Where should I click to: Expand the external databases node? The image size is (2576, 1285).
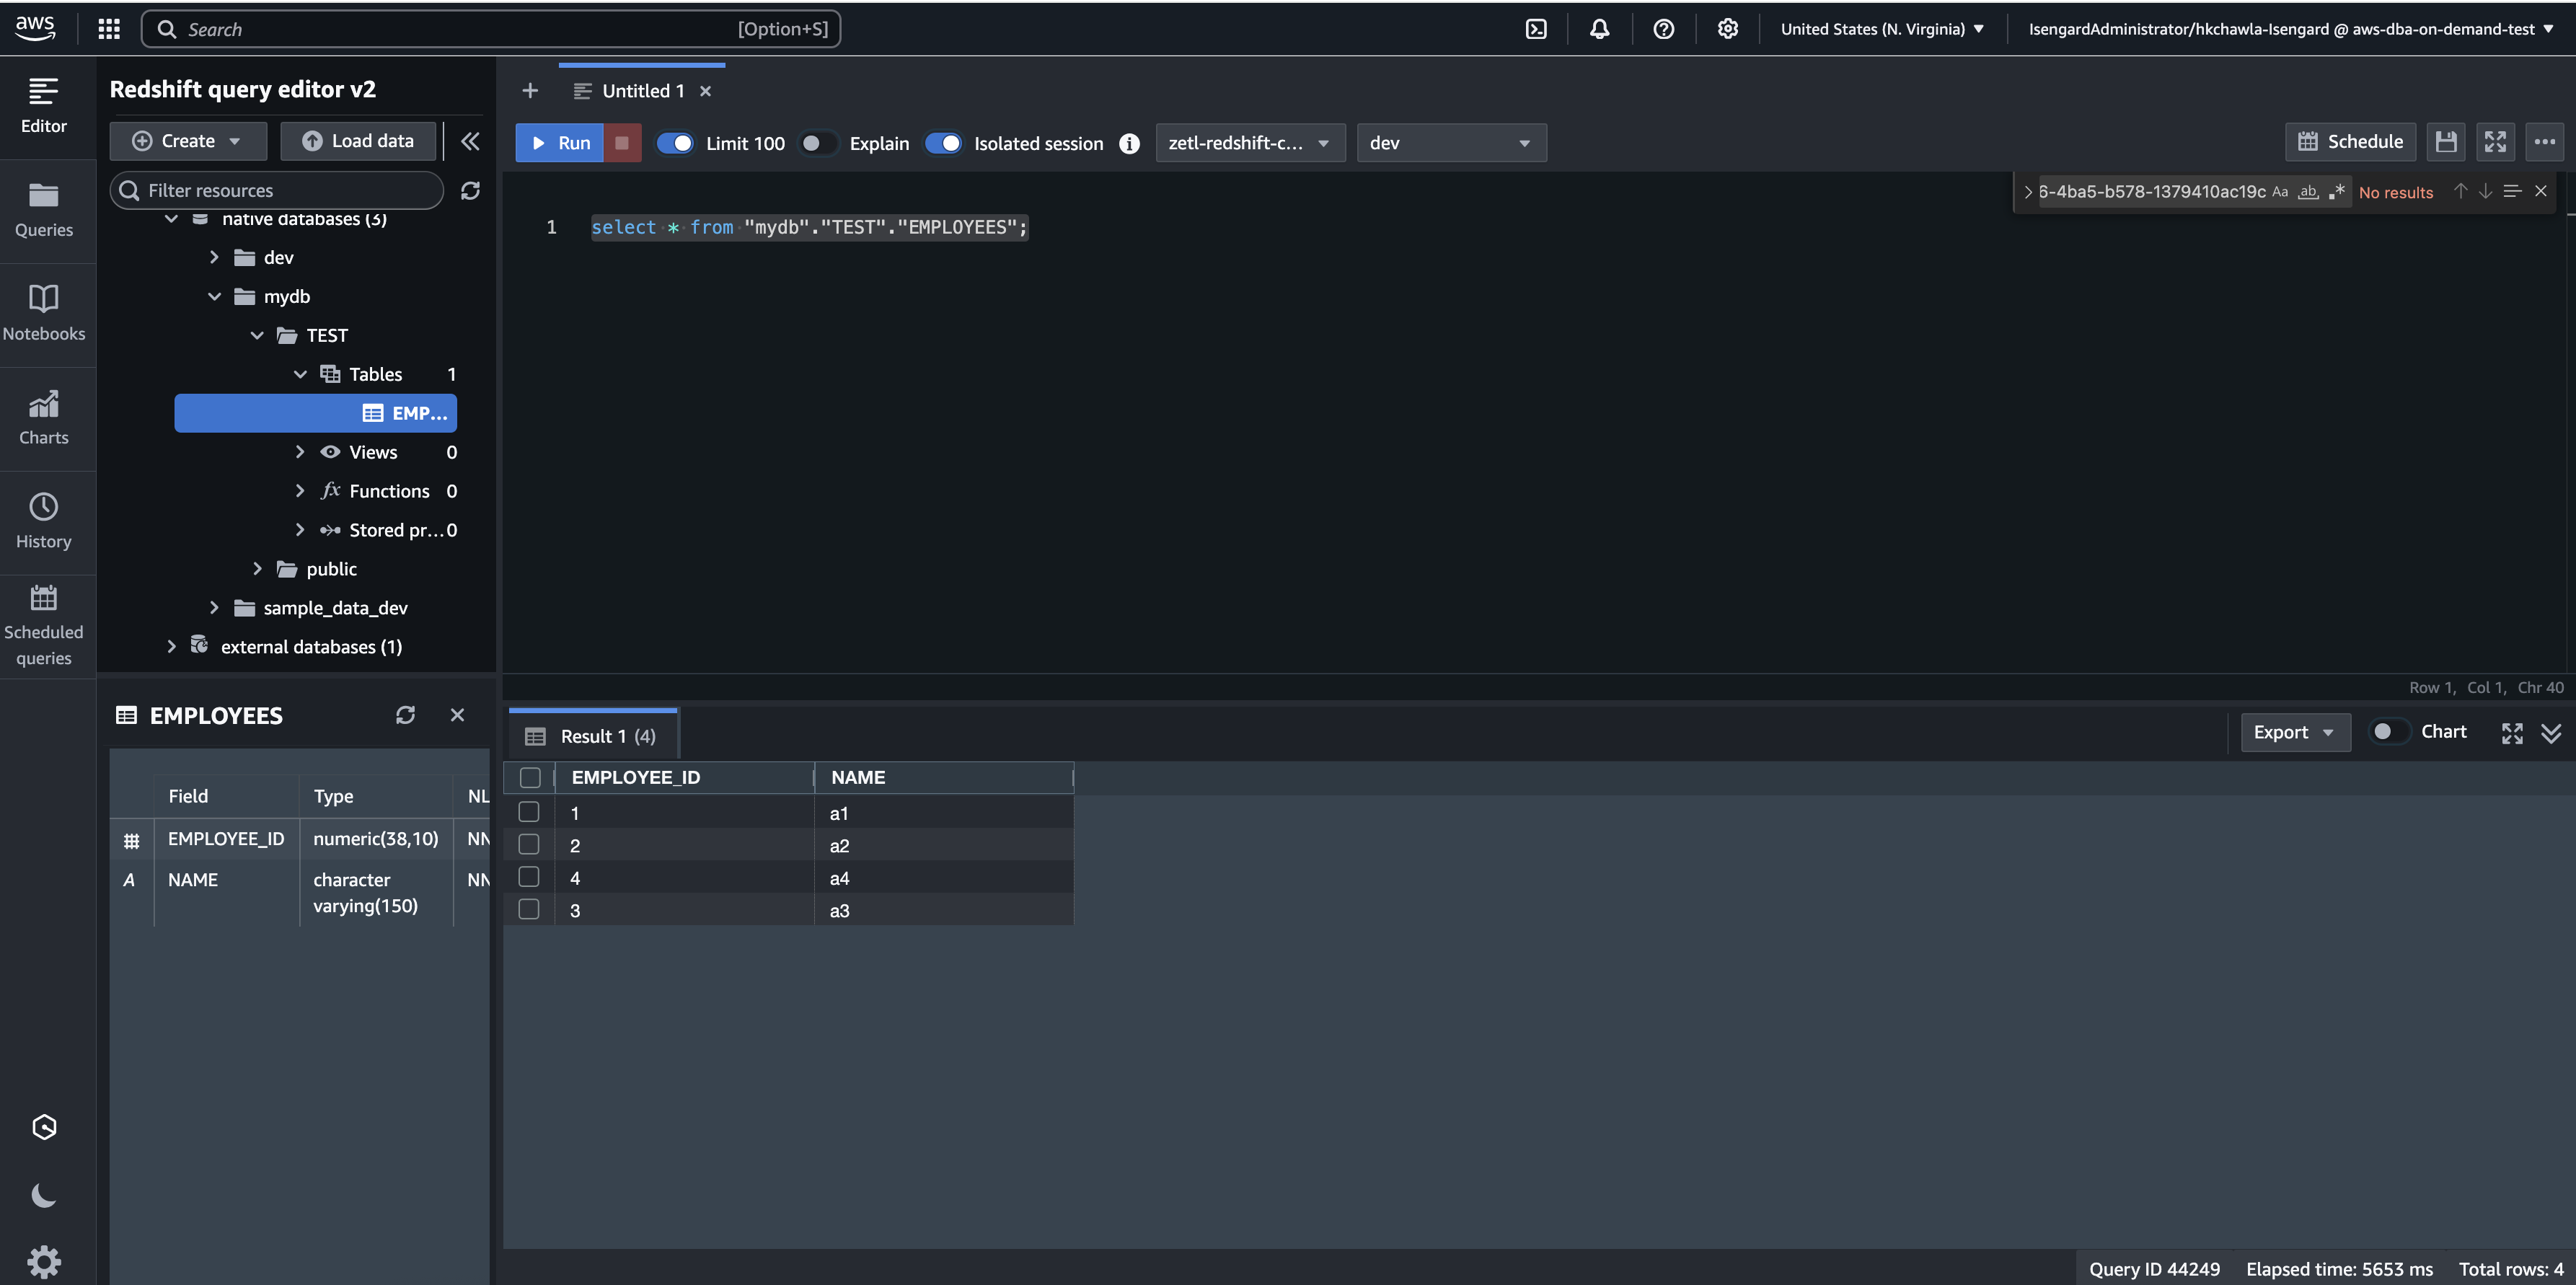[171, 646]
